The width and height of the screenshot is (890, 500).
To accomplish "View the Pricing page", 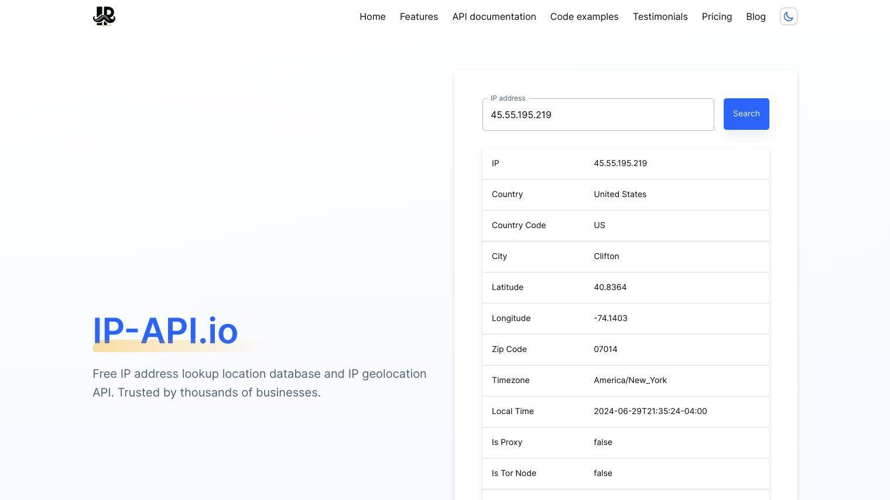I will (717, 17).
